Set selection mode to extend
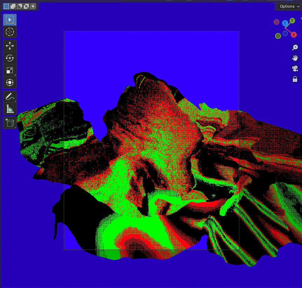 (13, 7)
